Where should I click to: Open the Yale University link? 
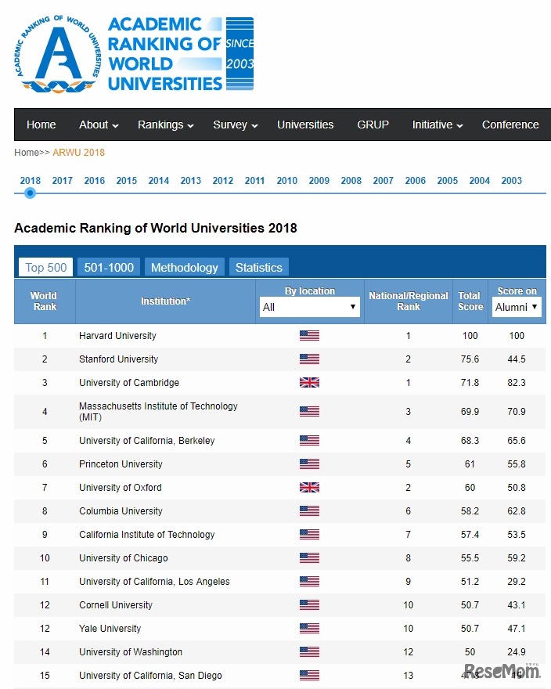[x=110, y=629]
